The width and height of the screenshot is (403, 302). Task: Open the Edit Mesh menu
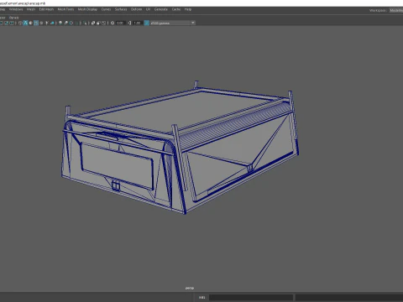46,9
